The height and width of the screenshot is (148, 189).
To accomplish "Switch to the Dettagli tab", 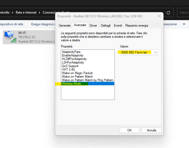I will click(x=106, y=26).
